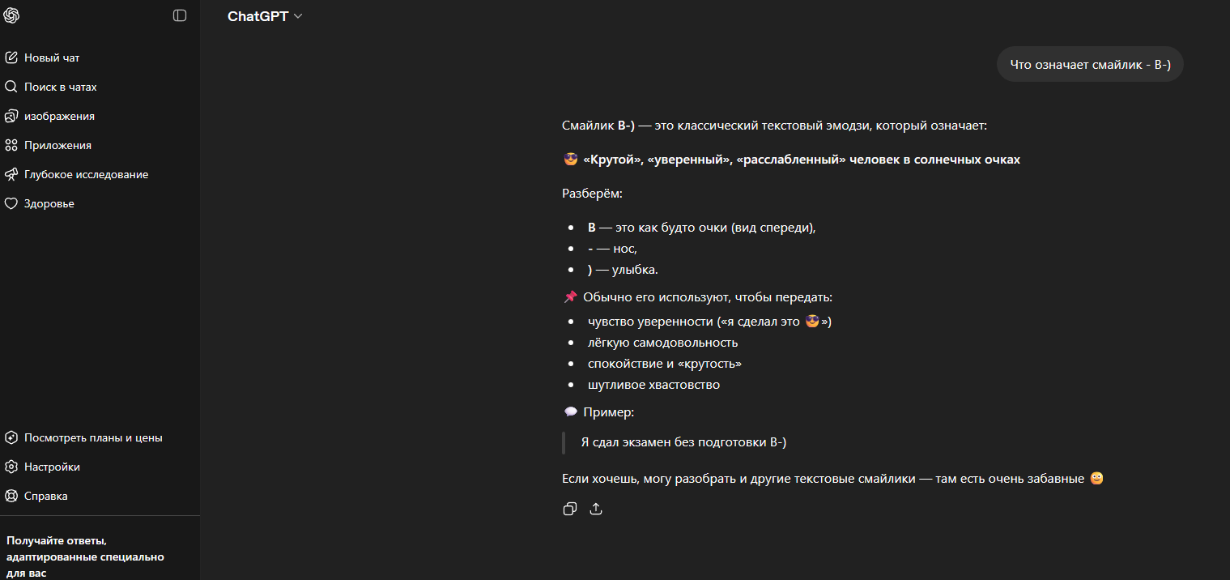Open the Посмотреть планы и цены item

coord(93,437)
